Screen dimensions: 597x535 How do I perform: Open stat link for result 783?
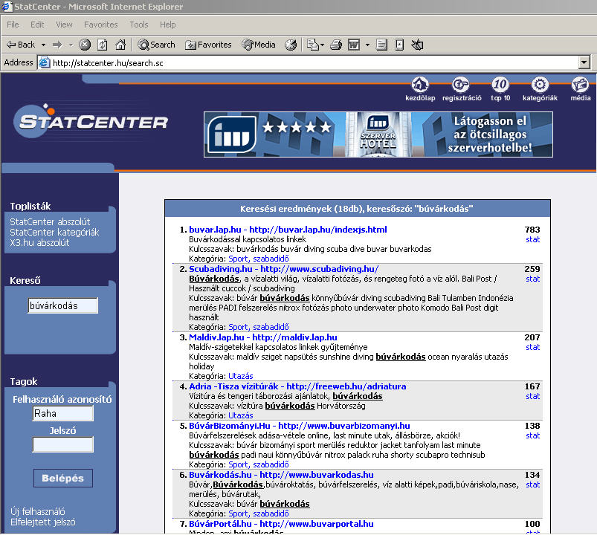(x=532, y=239)
